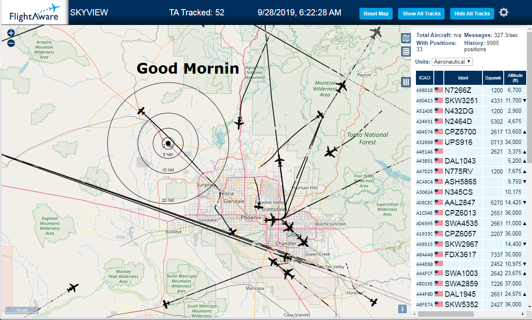Select the SKW2967 row
Viewport: 532px width, 320px height.
(471, 244)
